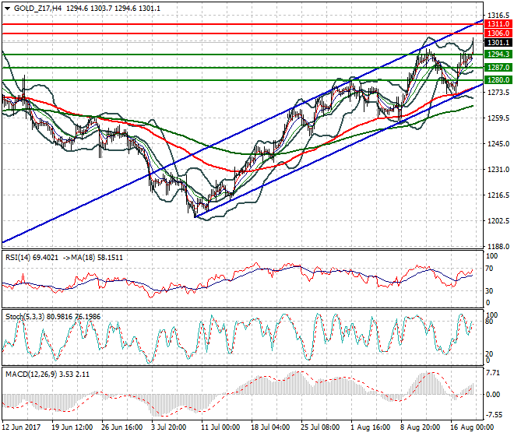Image resolution: width=514 pixels, height=436 pixels.
Task: Select the 1316.5 price scale value
Action: click(x=498, y=16)
